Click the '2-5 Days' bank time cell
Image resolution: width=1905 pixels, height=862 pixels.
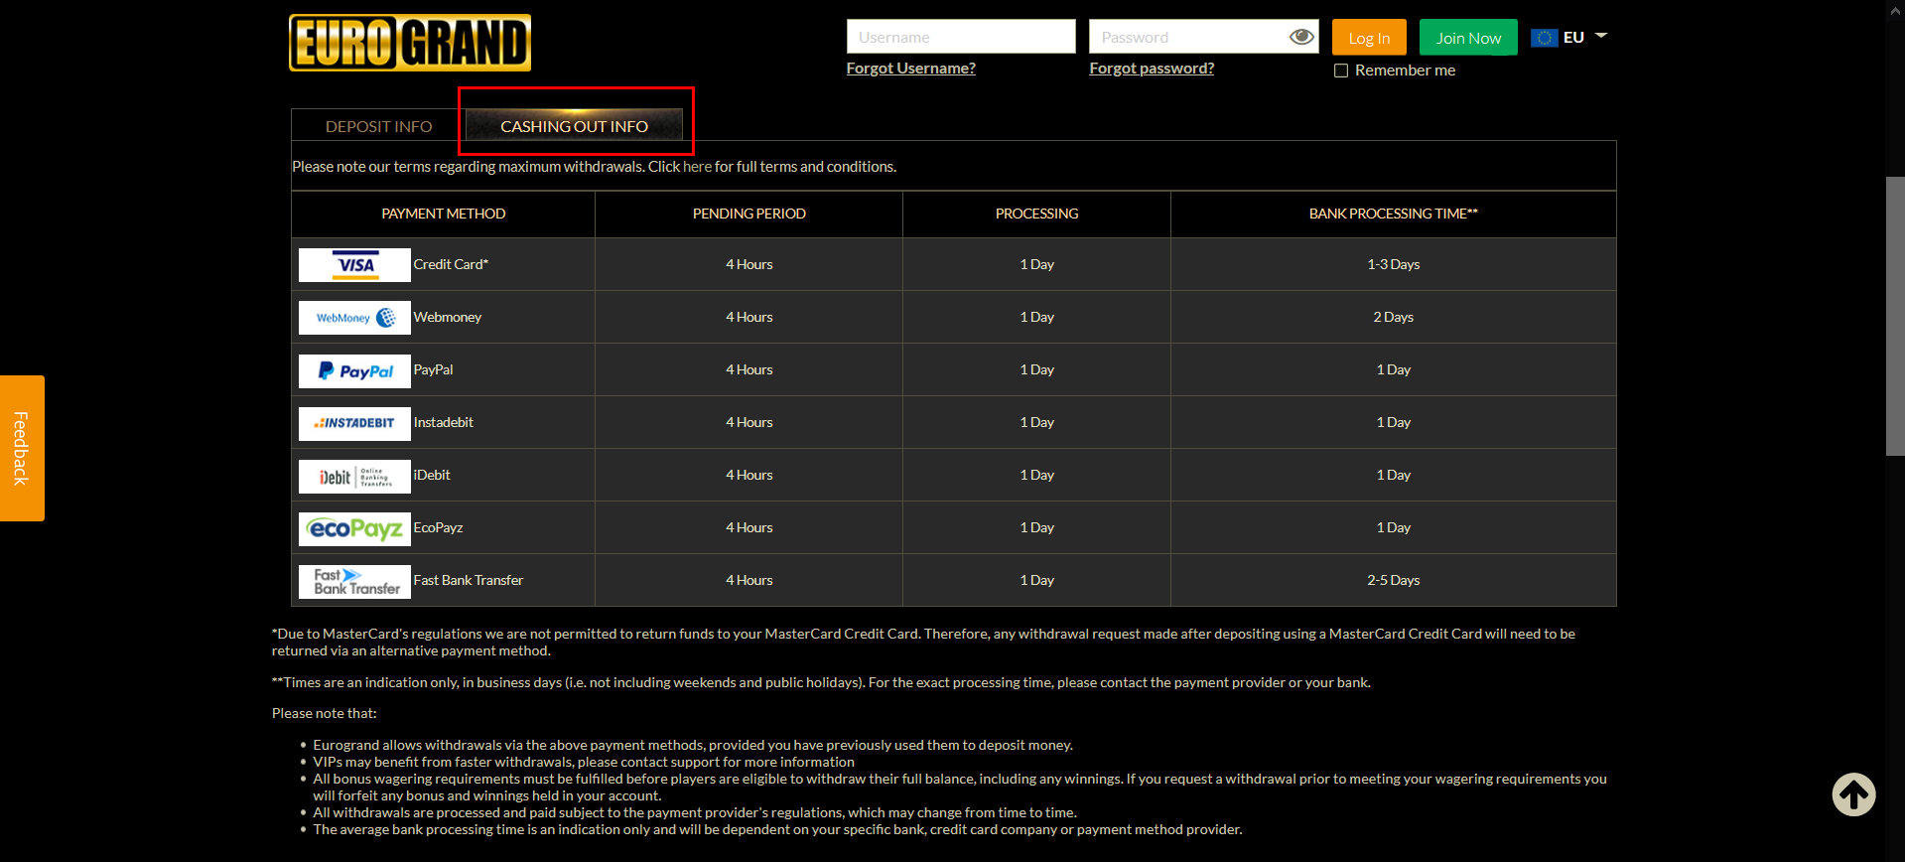pyautogui.click(x=1393, y=580)
